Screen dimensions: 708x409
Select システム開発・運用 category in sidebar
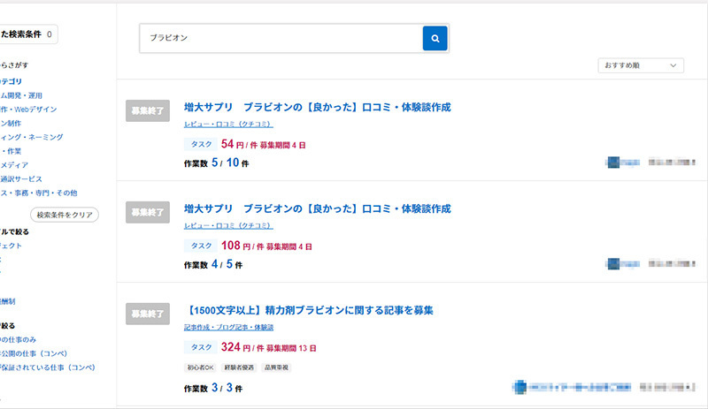(x=20, y=95)
